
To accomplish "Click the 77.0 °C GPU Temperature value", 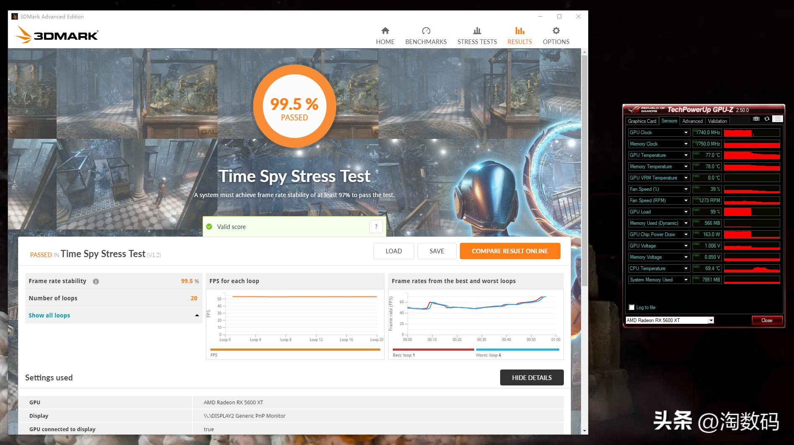I will [707, 155].
